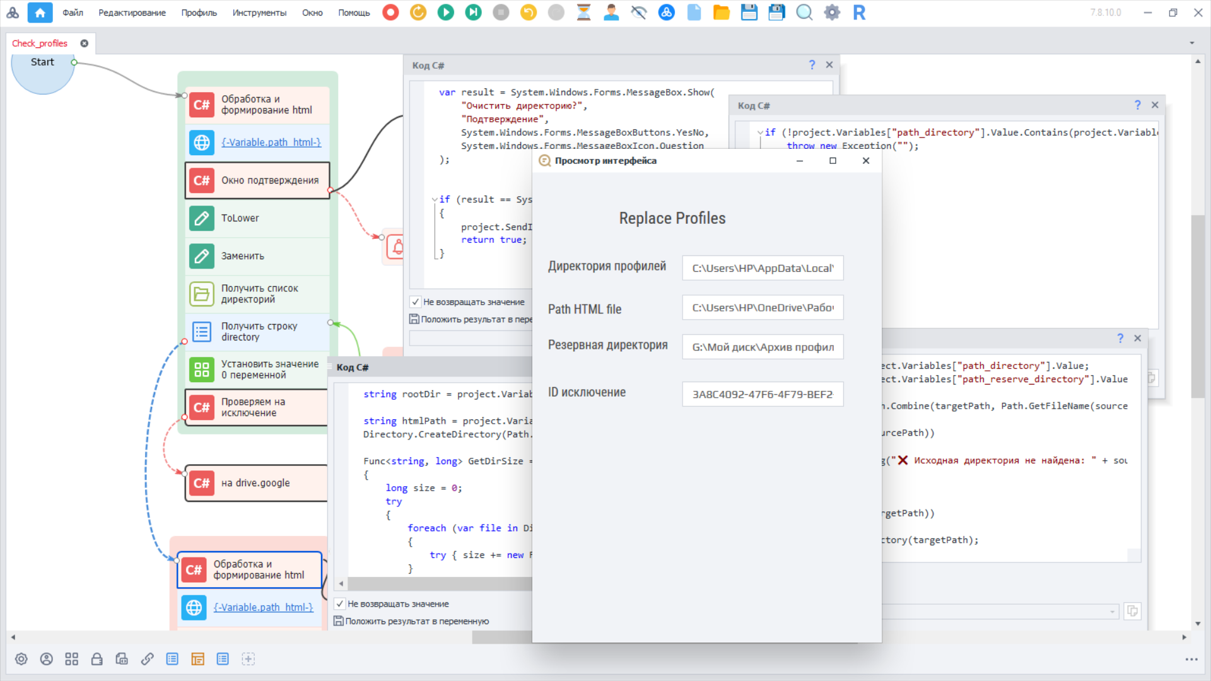Click the orange undo arrow icon

pyautogui.click(x=529, y=12)
